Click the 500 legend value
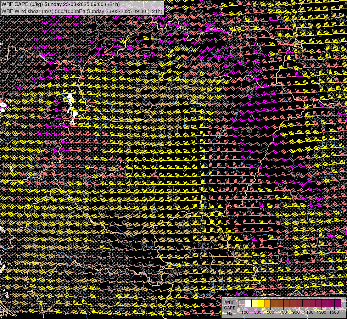This screenshot has width=347, height=319. click(x=270, y=312)
